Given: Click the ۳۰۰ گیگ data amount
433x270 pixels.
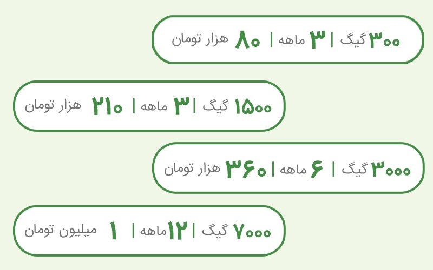Looking at the screenshot, I should coord(370,40).
